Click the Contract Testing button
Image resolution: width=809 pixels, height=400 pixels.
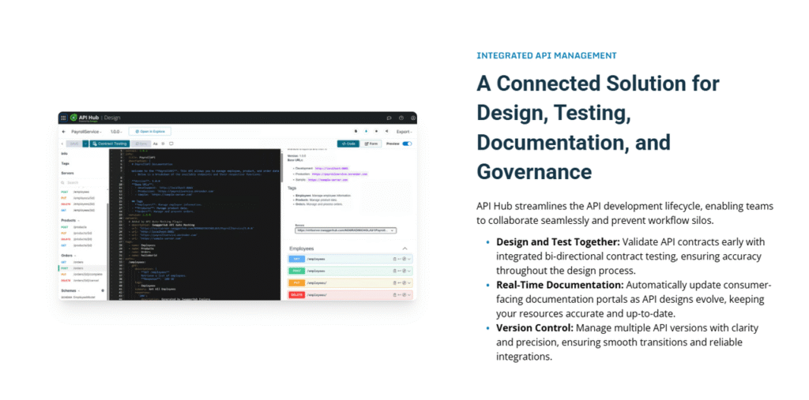pyautogui.click(x=110, y=144)
